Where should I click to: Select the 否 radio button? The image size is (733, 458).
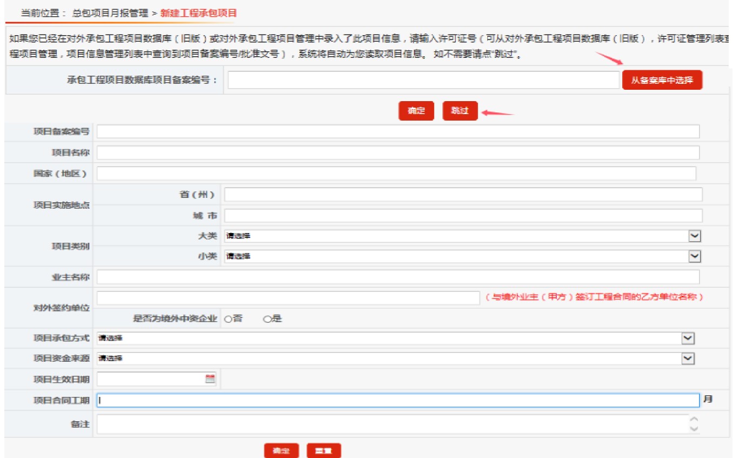click(228, 319)
